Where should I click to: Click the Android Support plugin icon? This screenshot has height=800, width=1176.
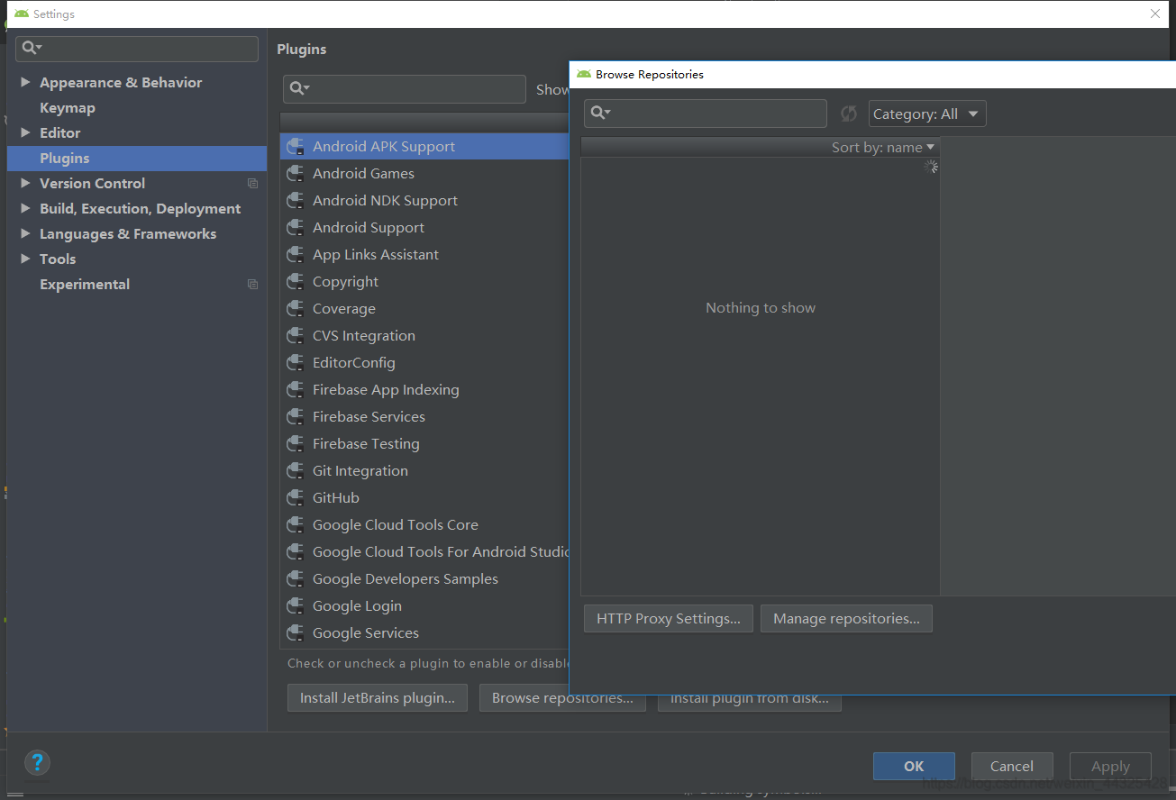point(295,228)
